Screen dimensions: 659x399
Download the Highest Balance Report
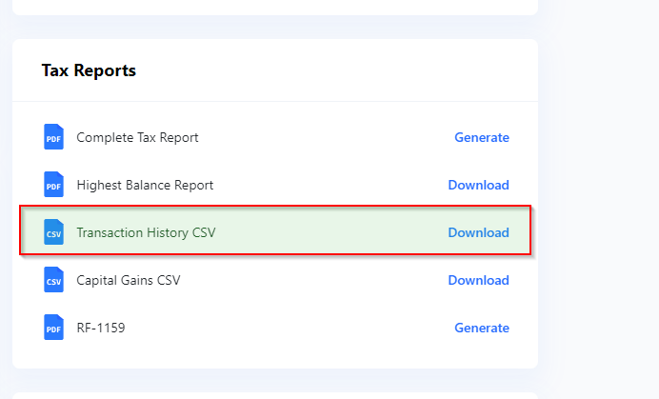(x=478, y=185)
